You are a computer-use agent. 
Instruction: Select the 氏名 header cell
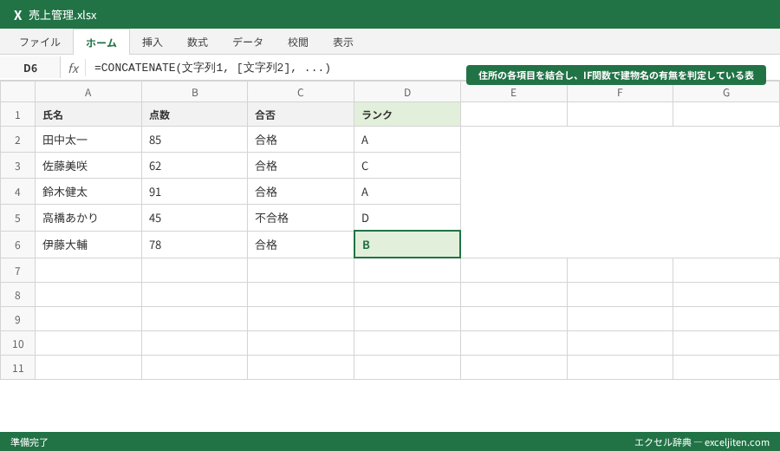click(88, 114)
